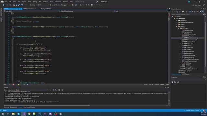This screenshot has width=207, height=116.
Task: Toggle Show All Files in Solution Explorer toolbar
Action: 195,12
